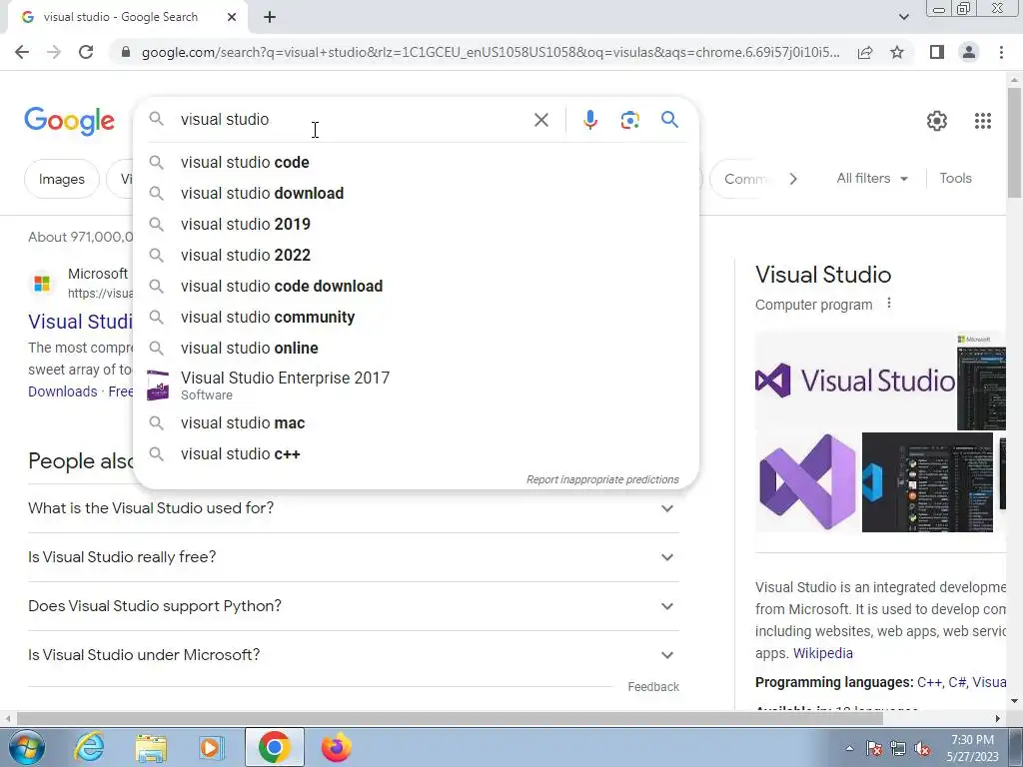Expand "What is the Visual Studio used for?"
This screenshot has height=767, width=1023.
pyautogui.click(x=354, y=508)
